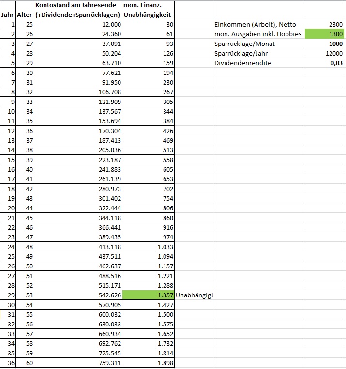Select the monthly value 1.033
Viewport: 346px width, 369px height.
pyautogui.click(x=148, y=246)
